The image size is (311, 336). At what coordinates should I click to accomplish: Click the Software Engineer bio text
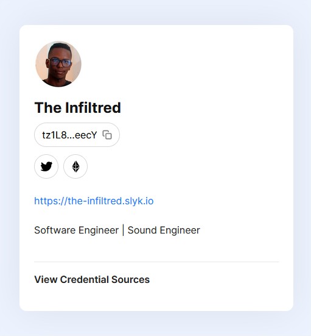(x=76, y=230)
